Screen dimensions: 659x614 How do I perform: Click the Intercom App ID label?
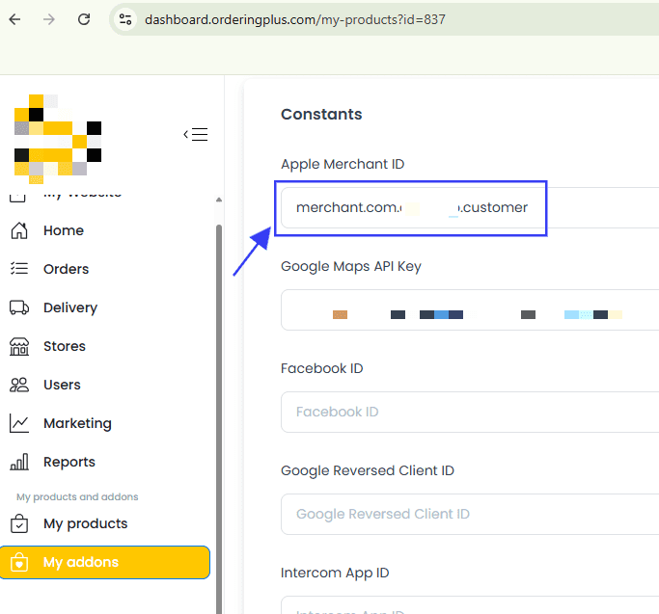(x=335, y=573)
